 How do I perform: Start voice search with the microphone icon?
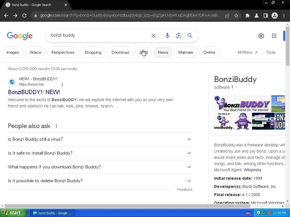[167, 35]
